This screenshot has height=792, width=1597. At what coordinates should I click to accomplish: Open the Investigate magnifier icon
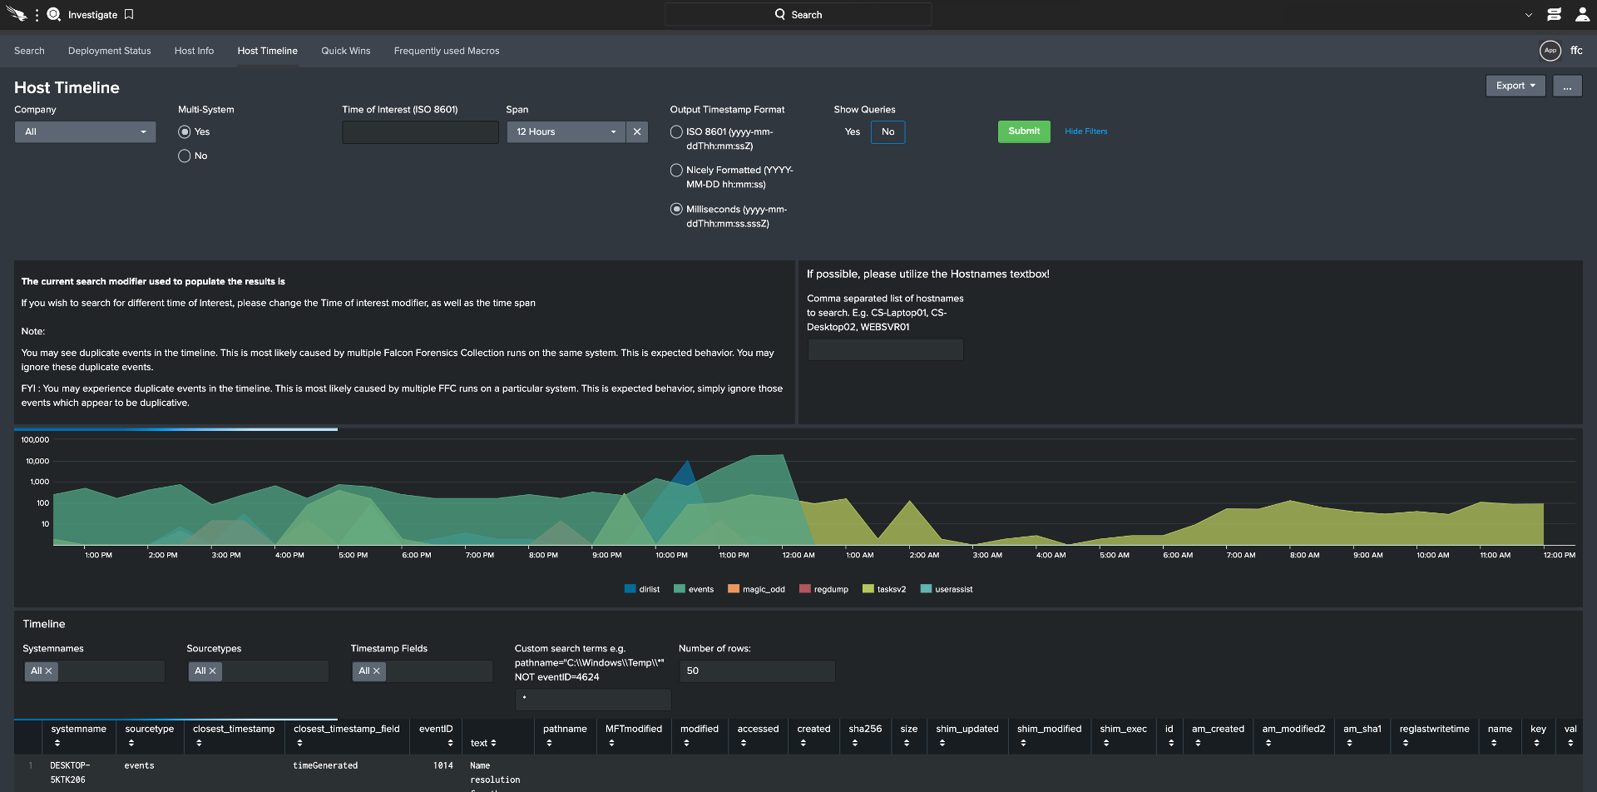(53, 14)
